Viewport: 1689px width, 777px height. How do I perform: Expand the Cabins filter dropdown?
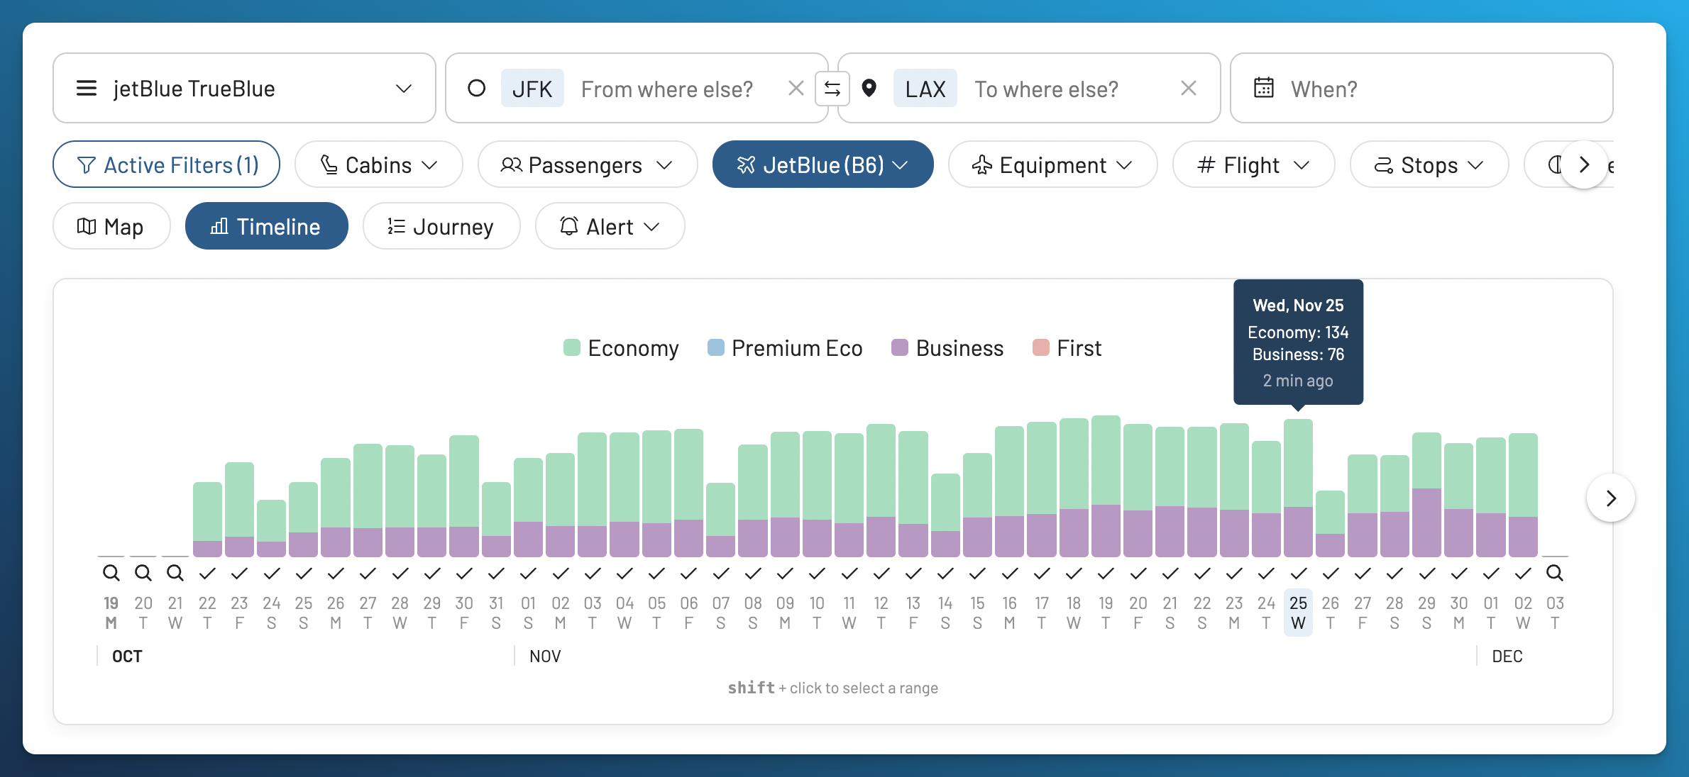click(379, 164)
